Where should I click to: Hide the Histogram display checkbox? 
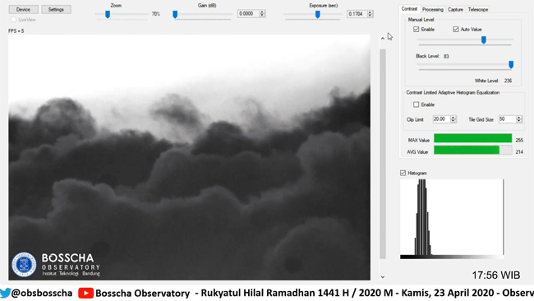[403, 174]
